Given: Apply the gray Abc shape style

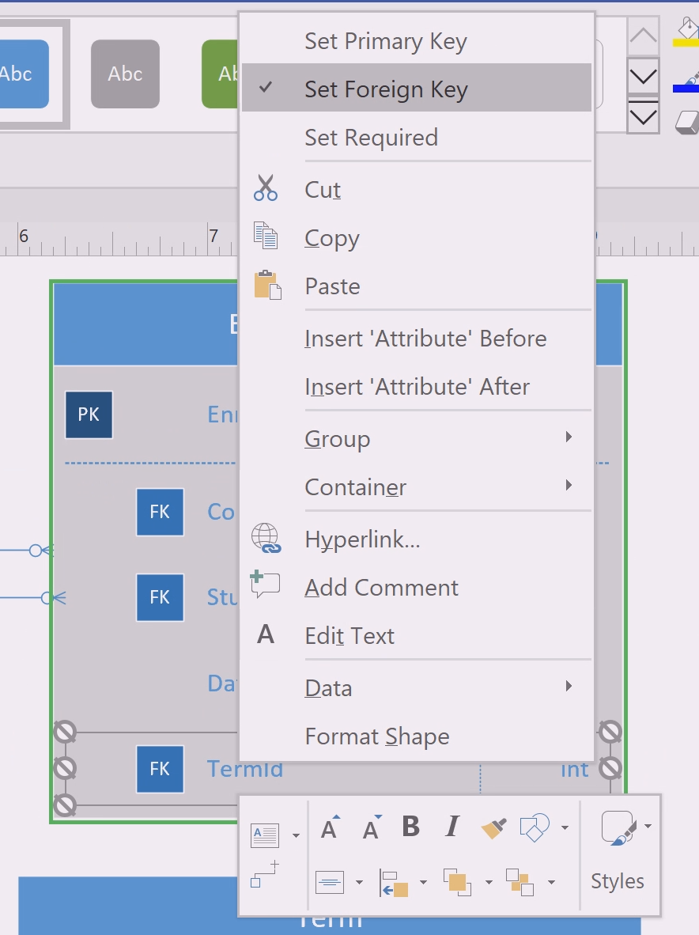Looking at the screenshot, I should (125, 74).
